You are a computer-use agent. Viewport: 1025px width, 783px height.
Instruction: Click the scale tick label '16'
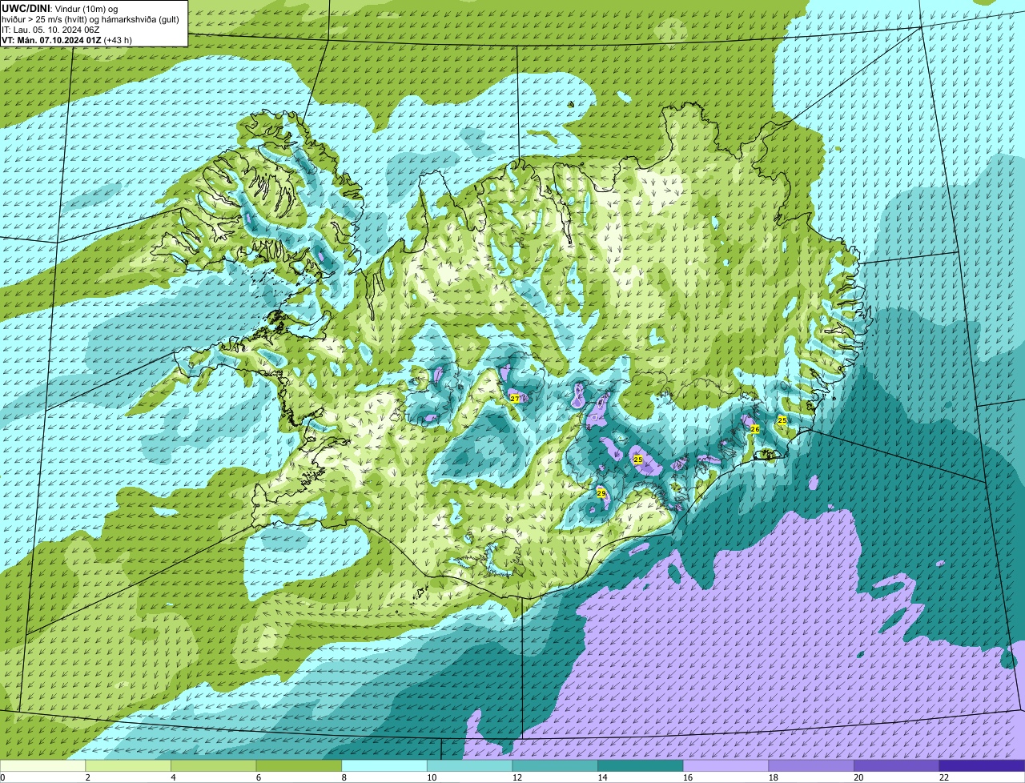688,777
